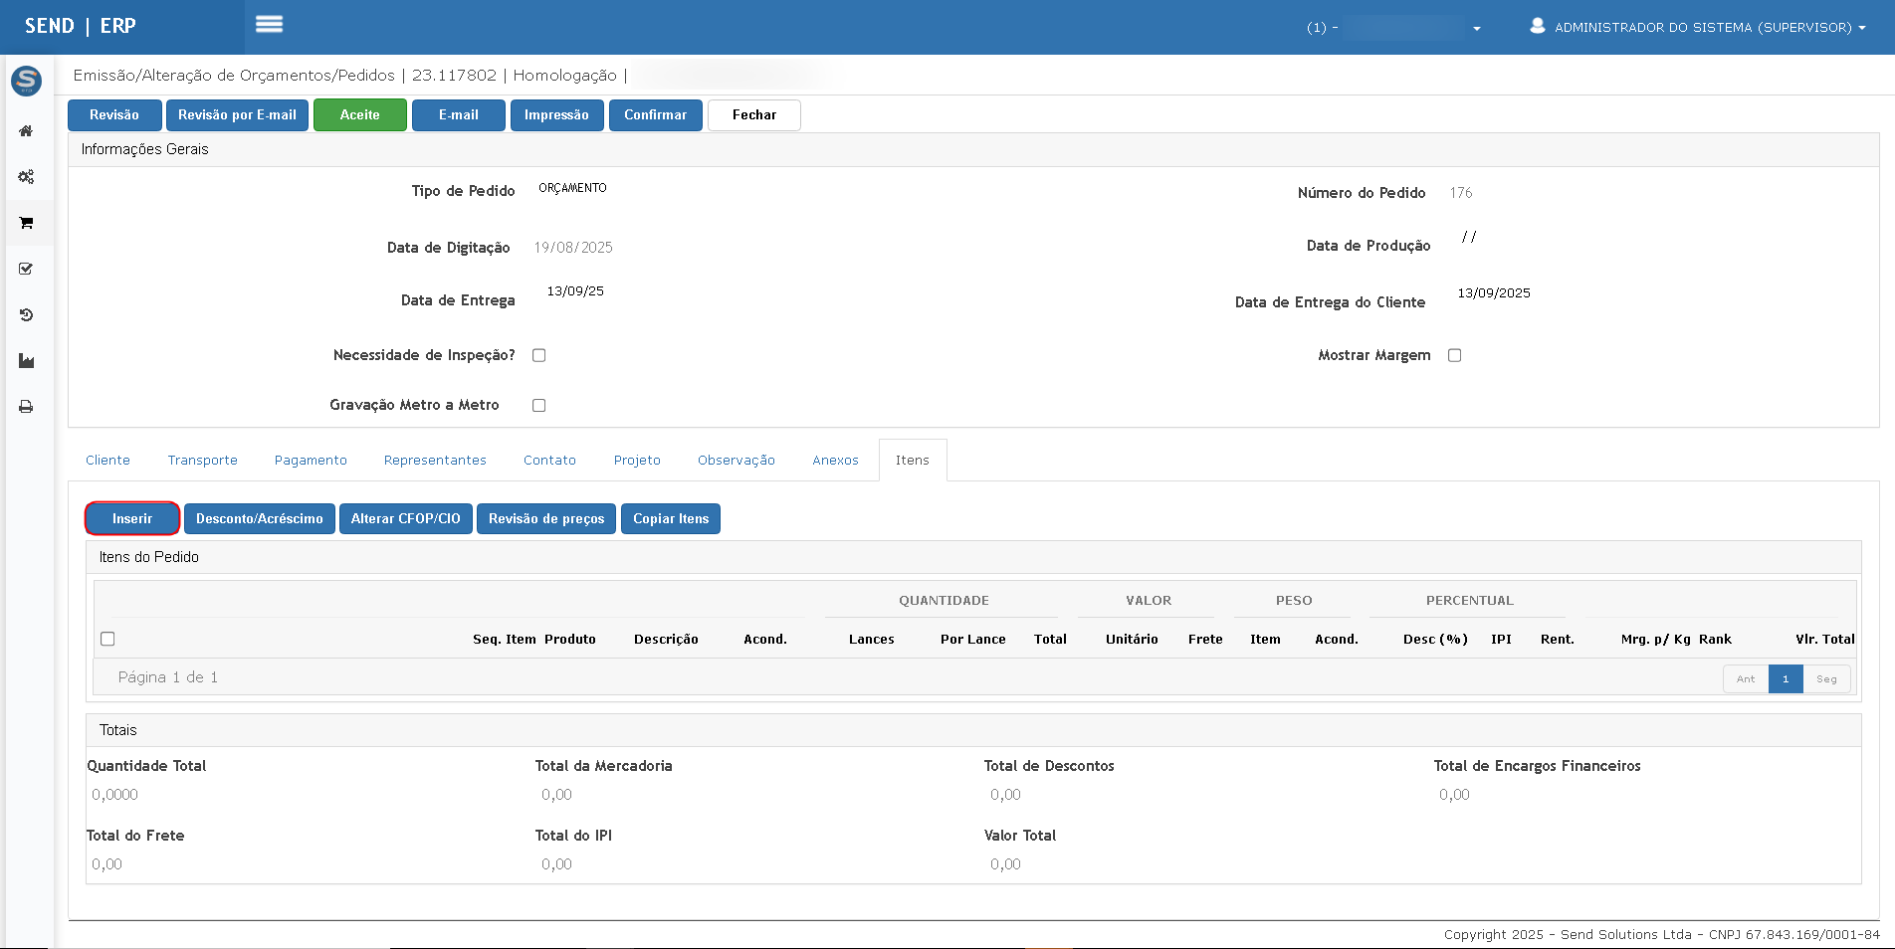
Task: Click the Valor Total label
Action: 1020,836
